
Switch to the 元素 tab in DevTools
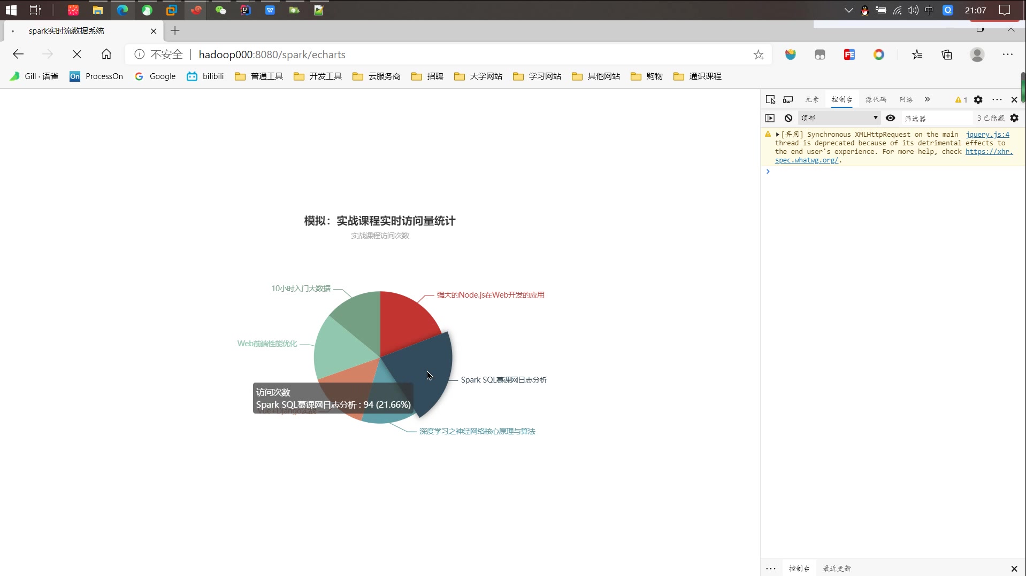pos(811,100)
